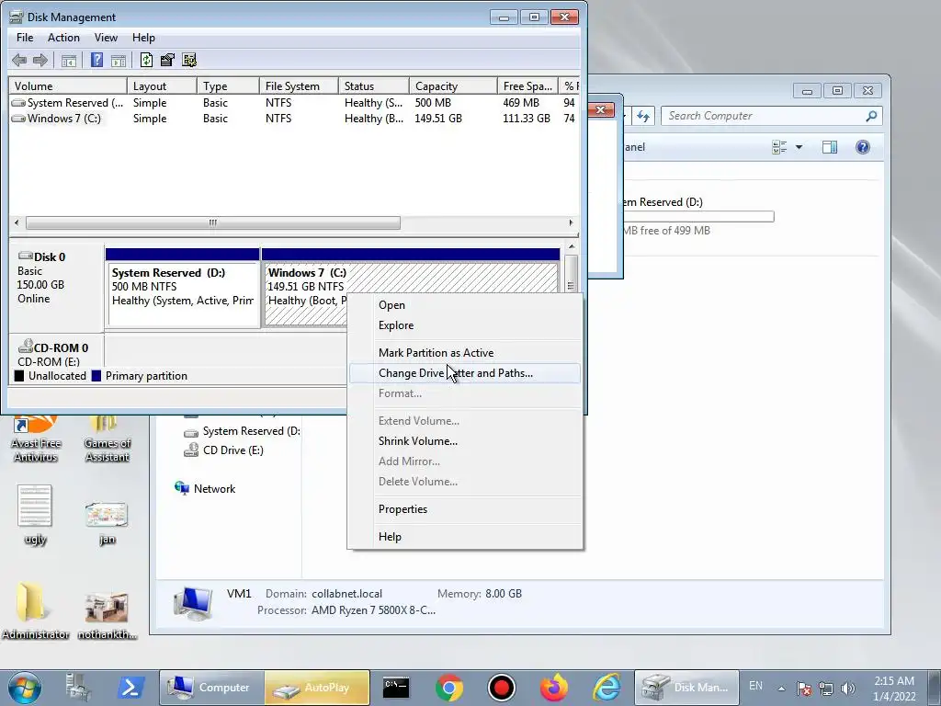
Task: Click the nothankth... desktop image icon
Action: click(107, 615)
